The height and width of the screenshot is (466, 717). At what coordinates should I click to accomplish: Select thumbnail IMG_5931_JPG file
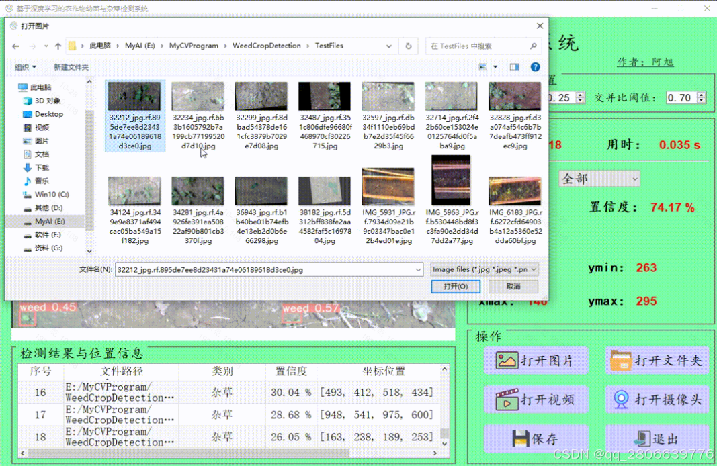coord(388,205)
